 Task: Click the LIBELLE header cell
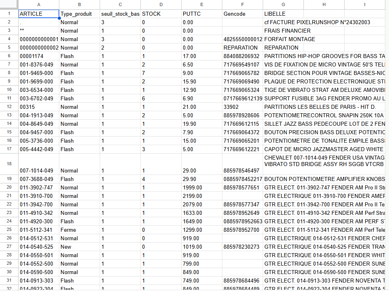283,14
